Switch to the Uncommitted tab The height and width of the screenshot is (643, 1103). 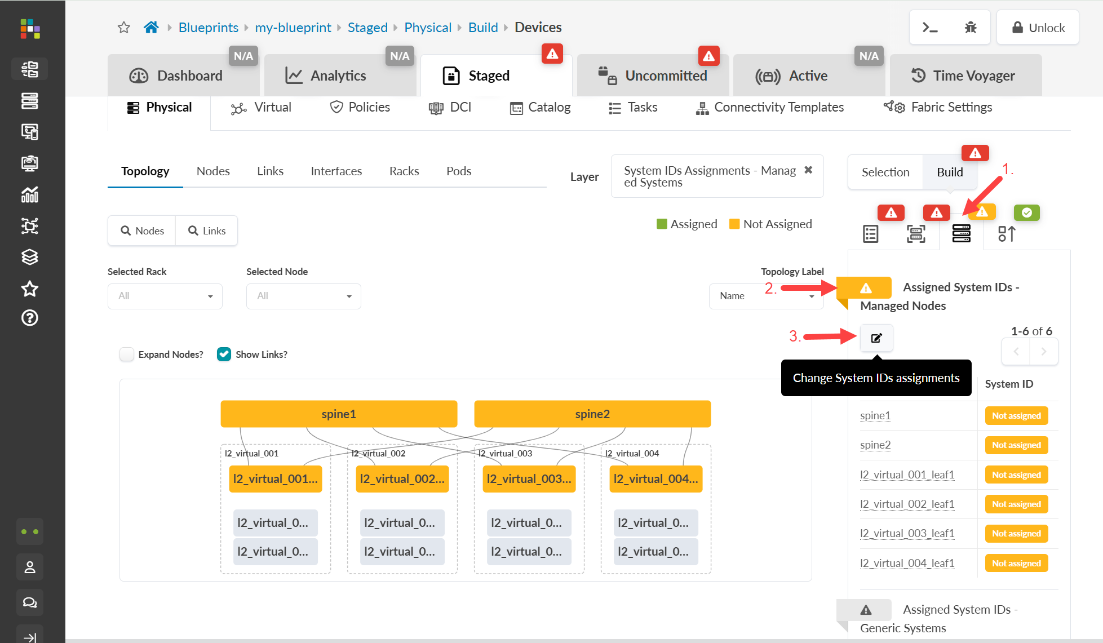click(x=653, y=76)
